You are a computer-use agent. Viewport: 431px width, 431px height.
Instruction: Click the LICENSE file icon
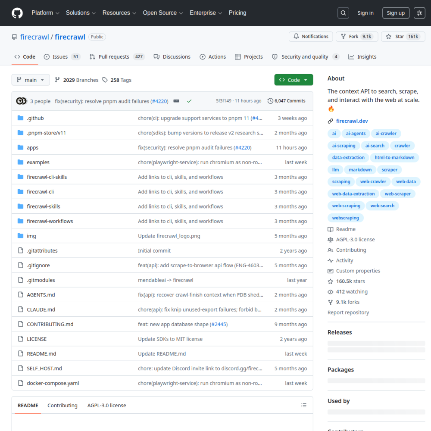coord(20,339)
